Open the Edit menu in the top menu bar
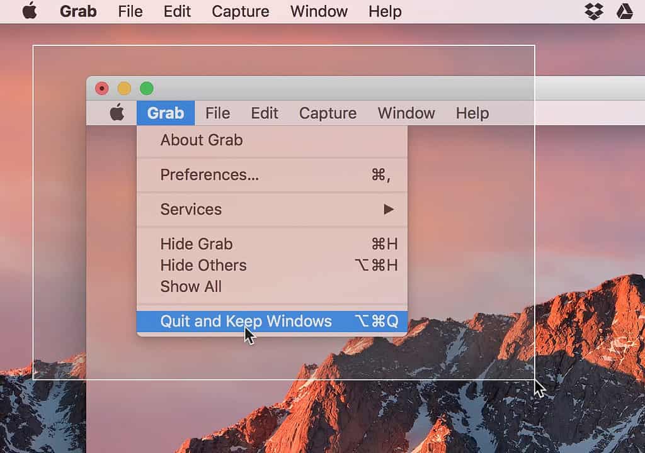The height and width of the screenshot is (453, 645). tap(177, 11)
